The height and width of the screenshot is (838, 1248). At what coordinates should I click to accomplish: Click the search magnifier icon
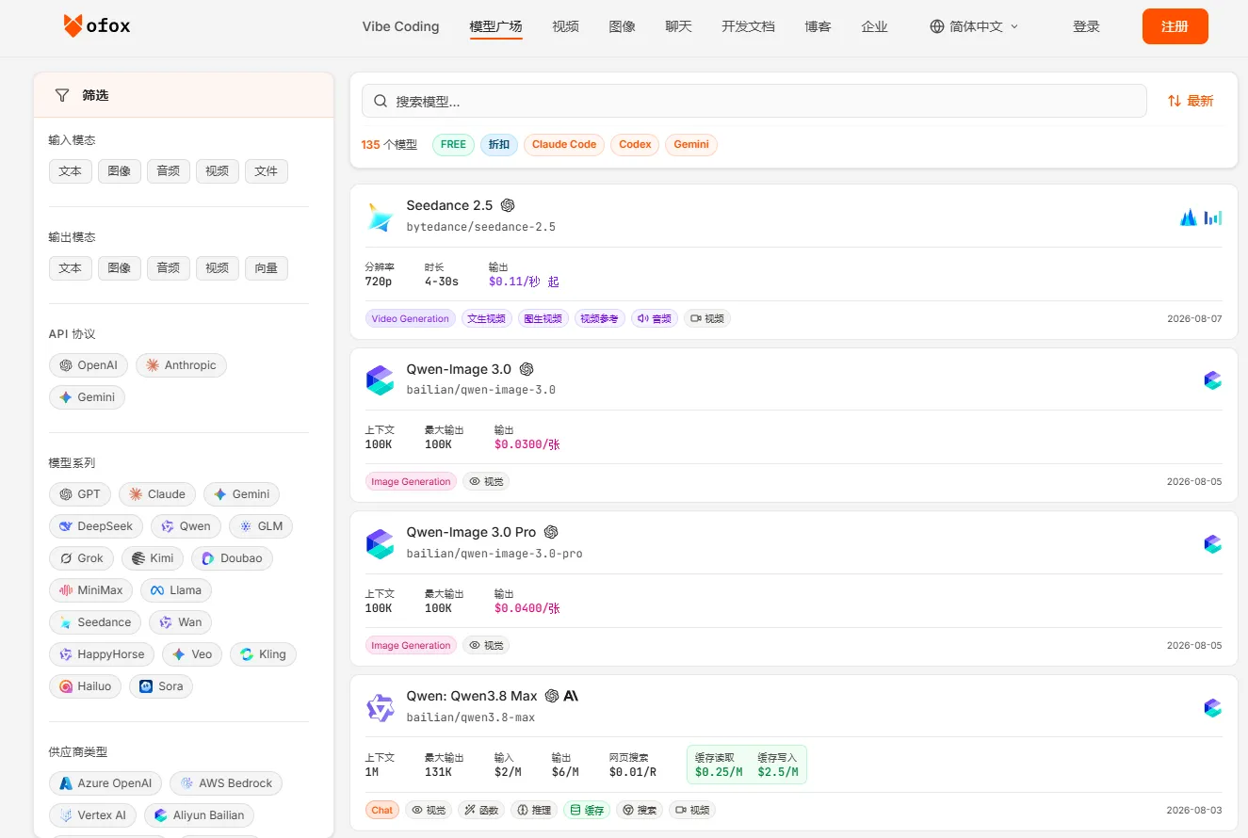click(x=381, y=101)
